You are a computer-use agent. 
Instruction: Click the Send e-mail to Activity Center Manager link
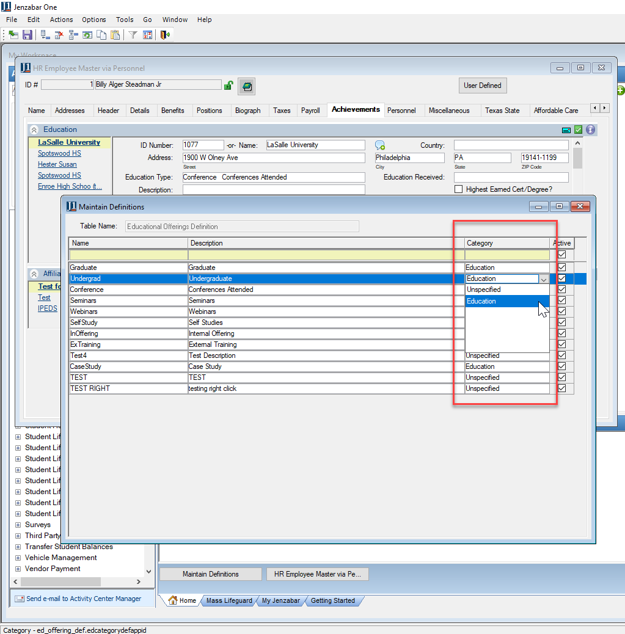click(x=82, y=599)
